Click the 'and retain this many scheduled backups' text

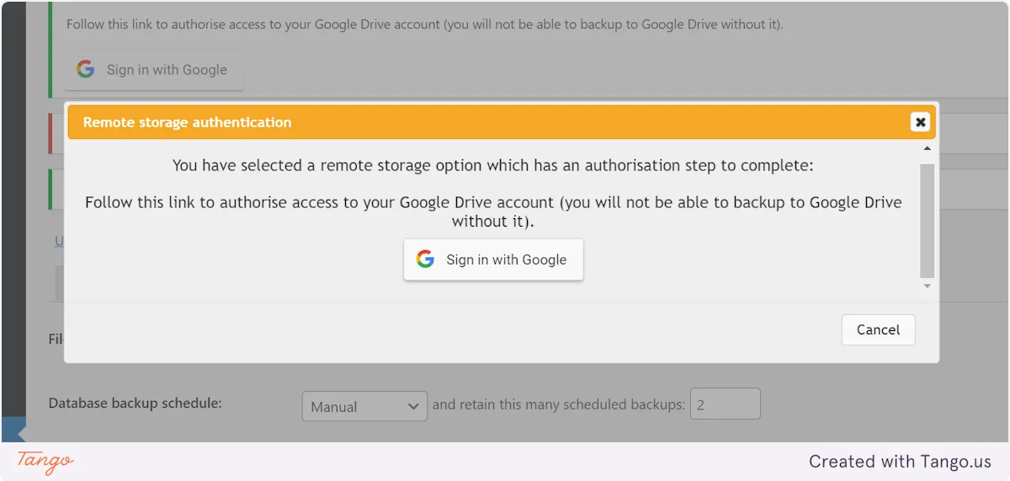coord(559,404)
